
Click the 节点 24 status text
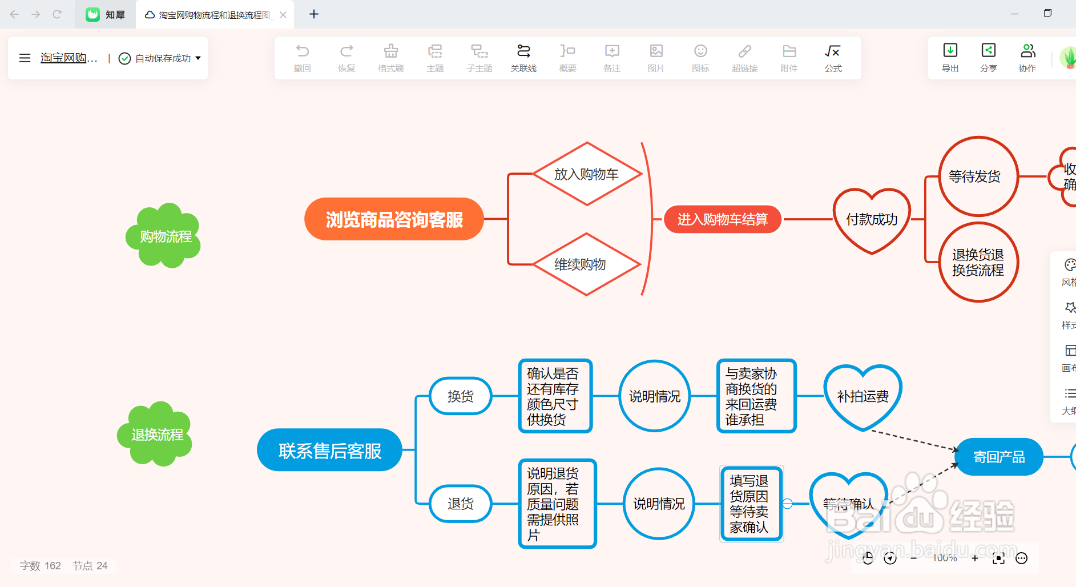coord(90,566)
